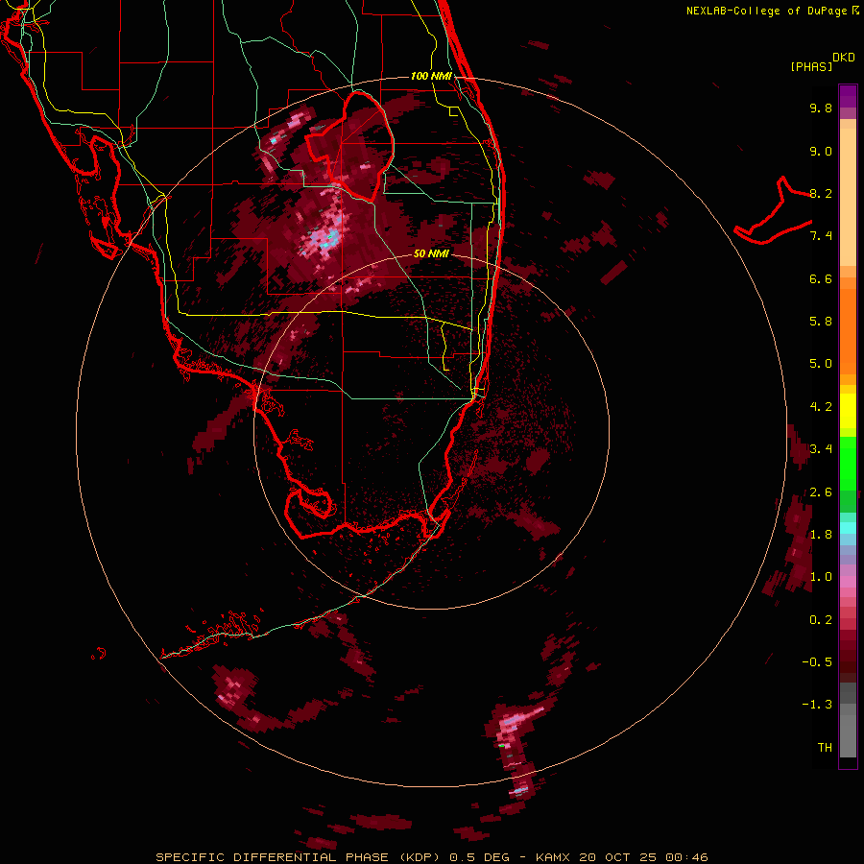The height and width of the screenshot is (864, 864).
Task: Click the KAMX station identifier in caption
Action: (x=554, y=857)
